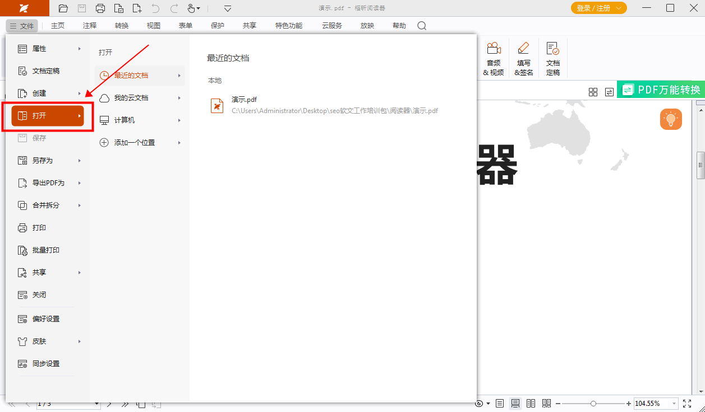Open the 音频&视频 tool

point(494,58)
